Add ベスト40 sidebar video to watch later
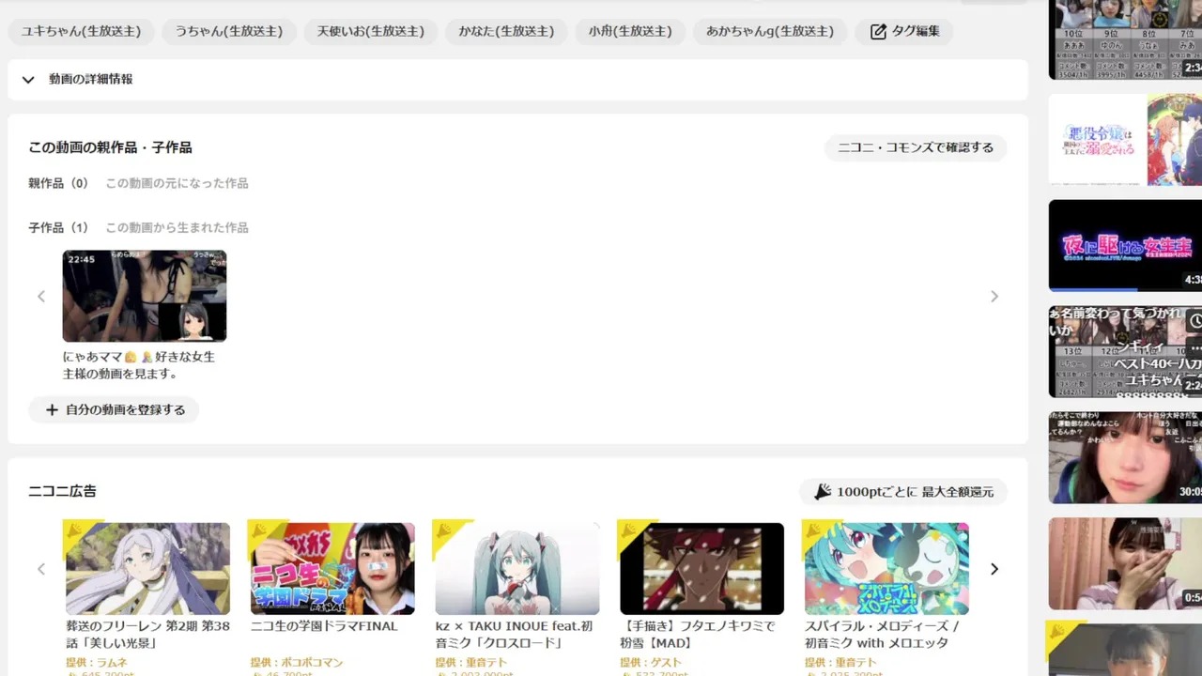Image resolution: width=1202 pixels, height=676 pixels. (1194, 321)
